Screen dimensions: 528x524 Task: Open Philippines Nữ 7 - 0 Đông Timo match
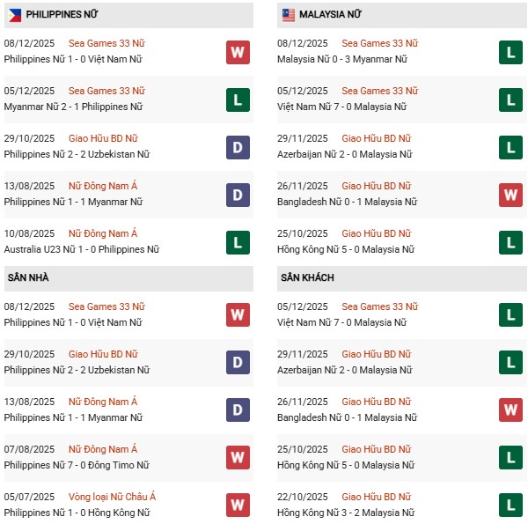pyautogui.click(x=76, y=465)
